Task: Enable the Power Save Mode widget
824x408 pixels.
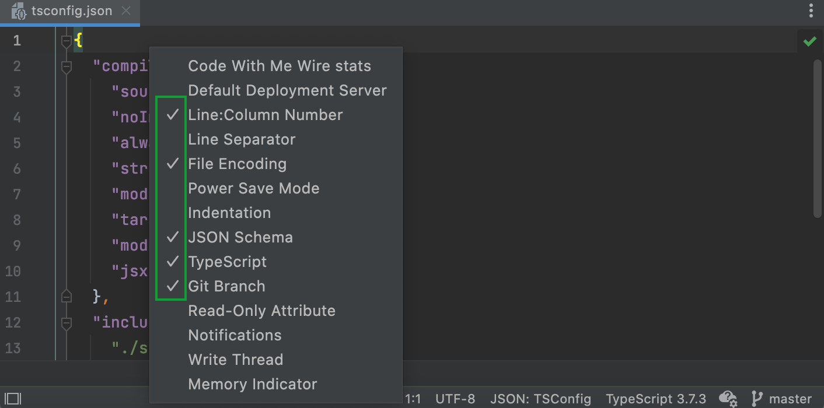Action: (254, 188)
